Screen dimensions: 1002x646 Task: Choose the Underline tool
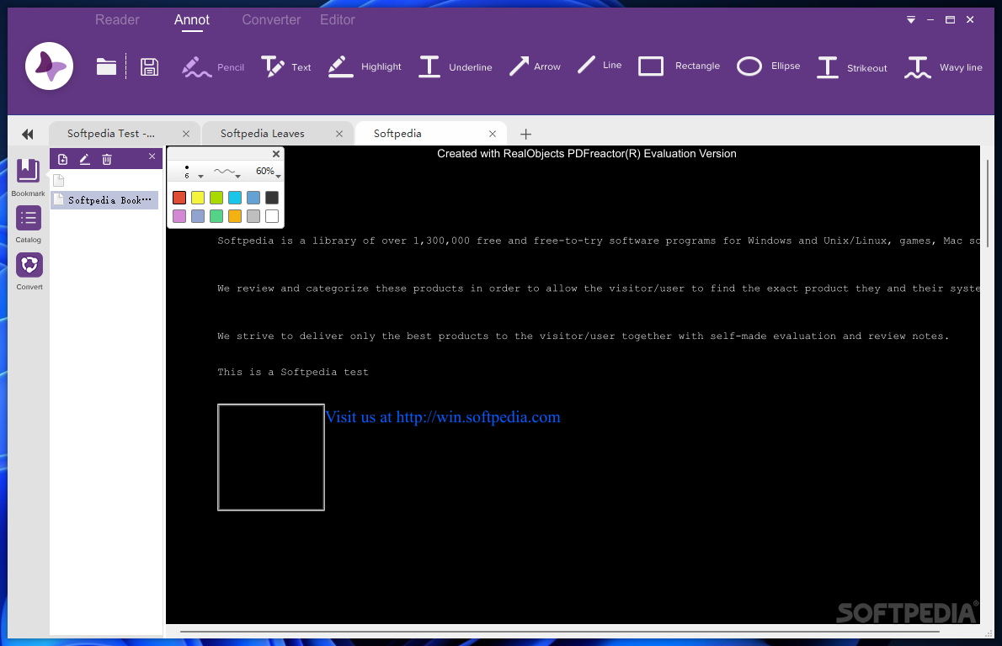[x=455, y=67]
